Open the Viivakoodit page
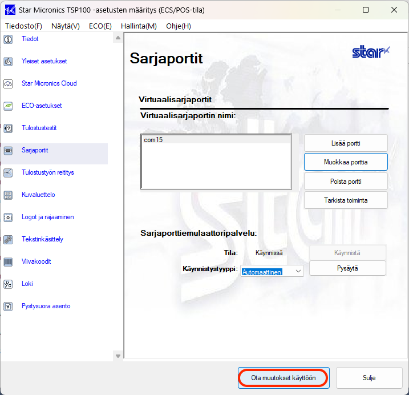 (x=37, y=261)
